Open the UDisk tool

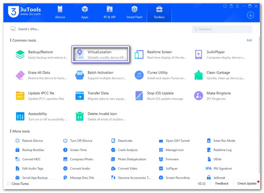214,159
